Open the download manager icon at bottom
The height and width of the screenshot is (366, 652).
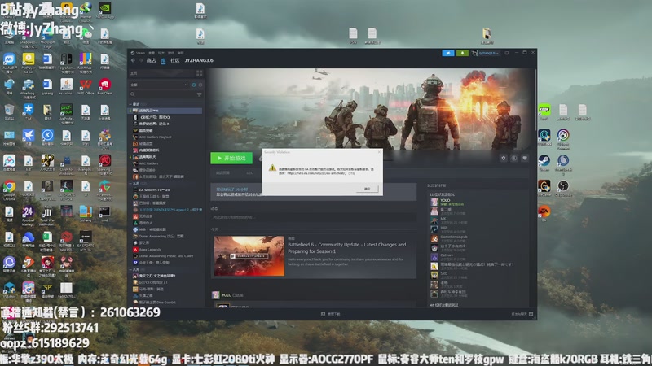click(x=323, y=314)
